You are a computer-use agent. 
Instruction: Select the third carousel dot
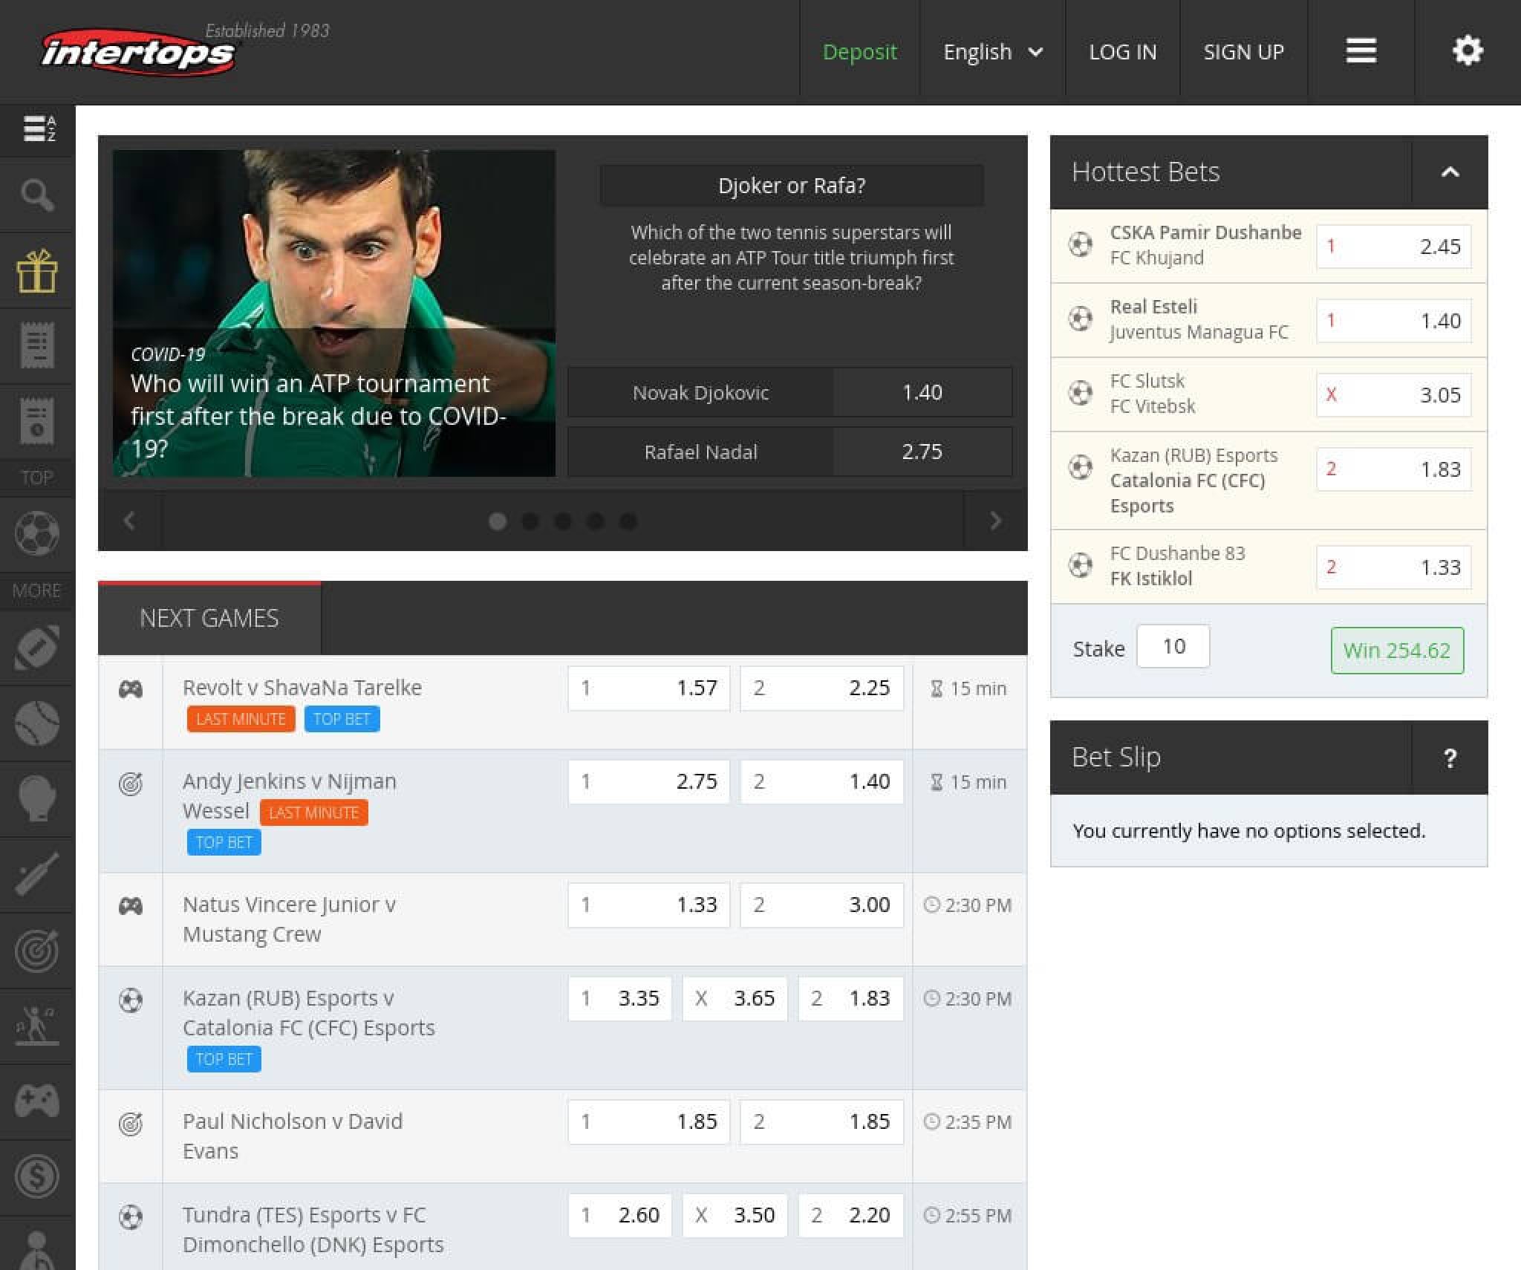click(563, 521)
